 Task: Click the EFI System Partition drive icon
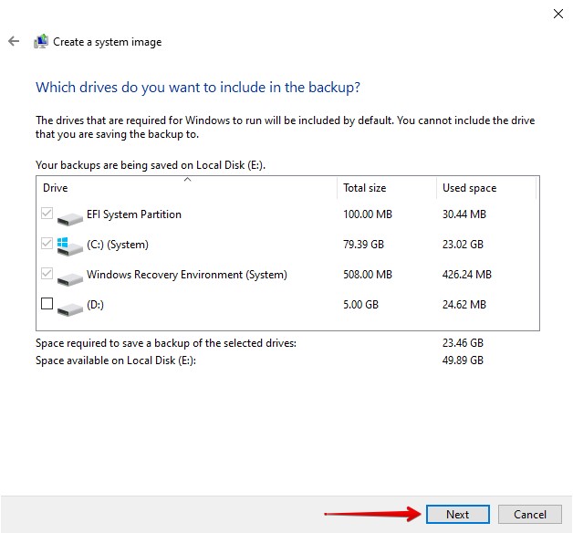69,218
